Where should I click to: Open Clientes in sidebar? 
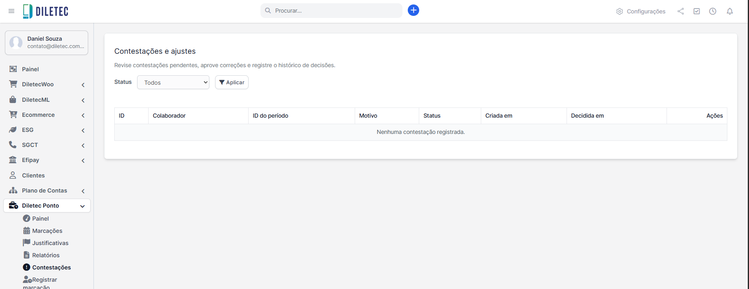point(33,175)
